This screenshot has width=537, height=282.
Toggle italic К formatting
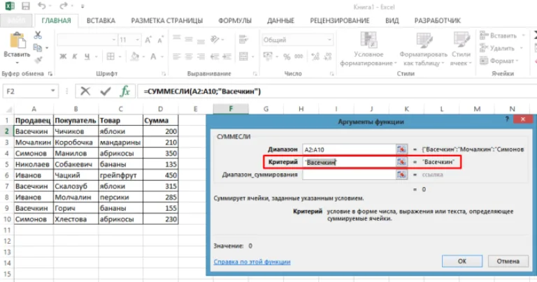pos(75,57)
